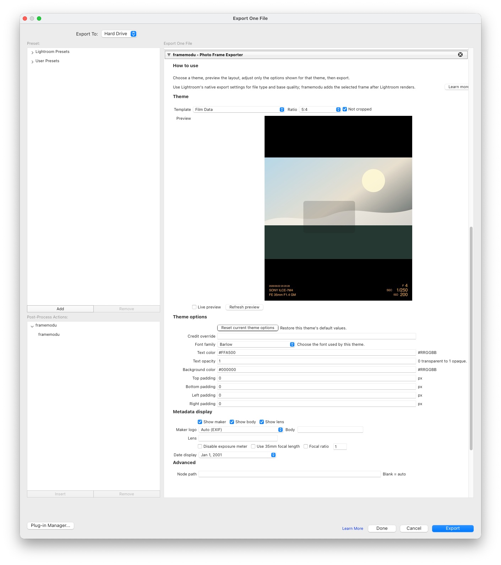This screenshot has width=501, height=565.
Task: Enable the Live preview checkbox
Action: pos(194,307)
